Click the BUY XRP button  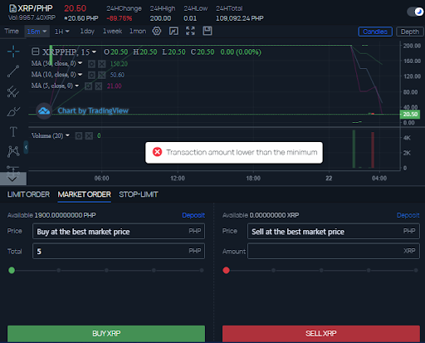(106, 333)
